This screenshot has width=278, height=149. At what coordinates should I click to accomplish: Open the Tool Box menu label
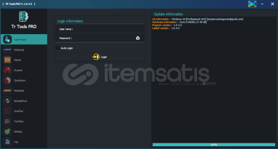pyautogui.click(x=19, y=121)
